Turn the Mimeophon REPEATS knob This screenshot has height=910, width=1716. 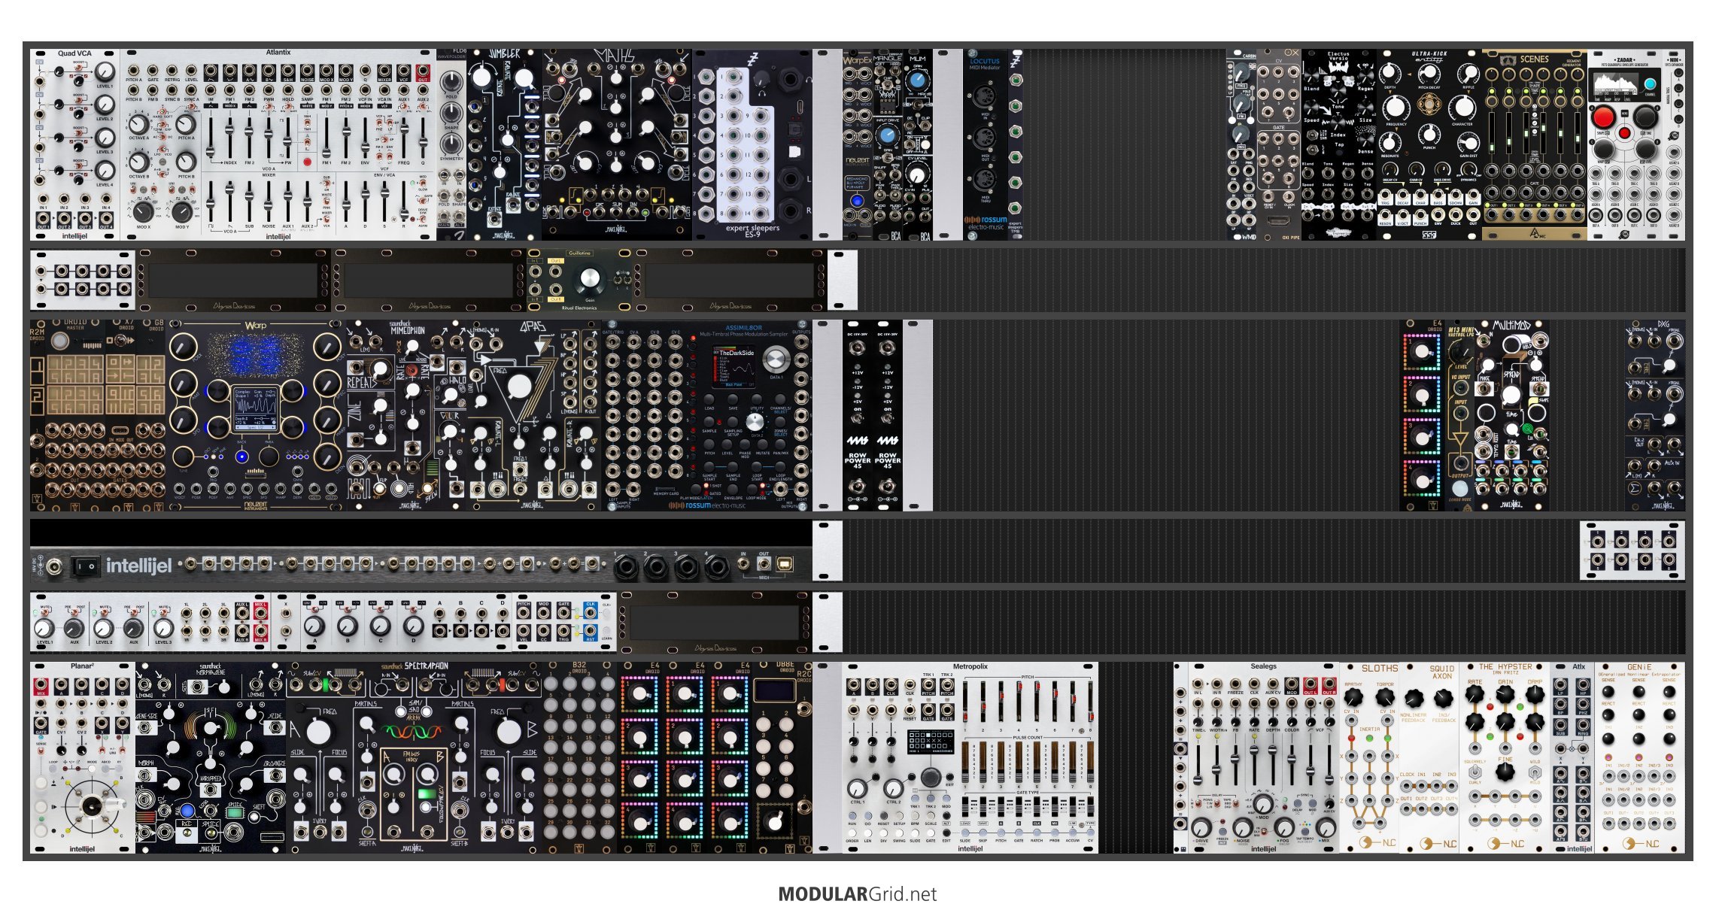click(x=381, y=369)
